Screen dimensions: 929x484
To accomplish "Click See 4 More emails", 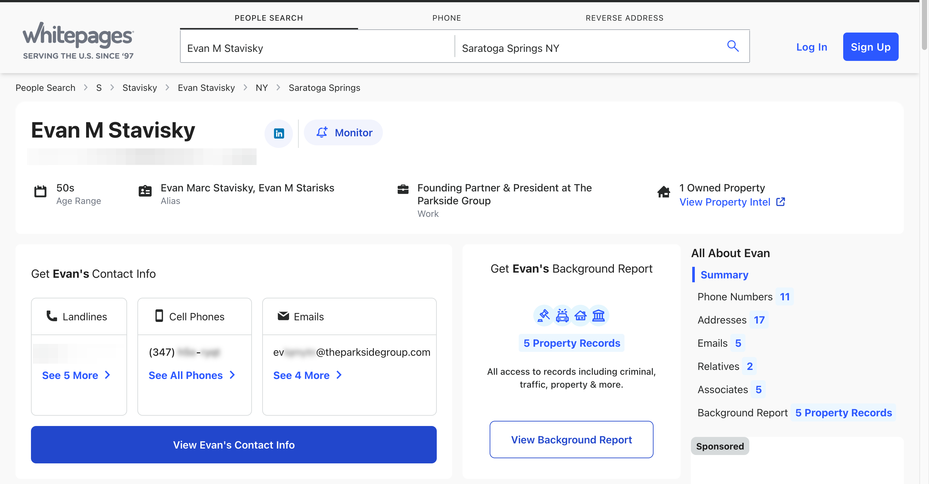I will pyautogui.click(x=307, y=375).
